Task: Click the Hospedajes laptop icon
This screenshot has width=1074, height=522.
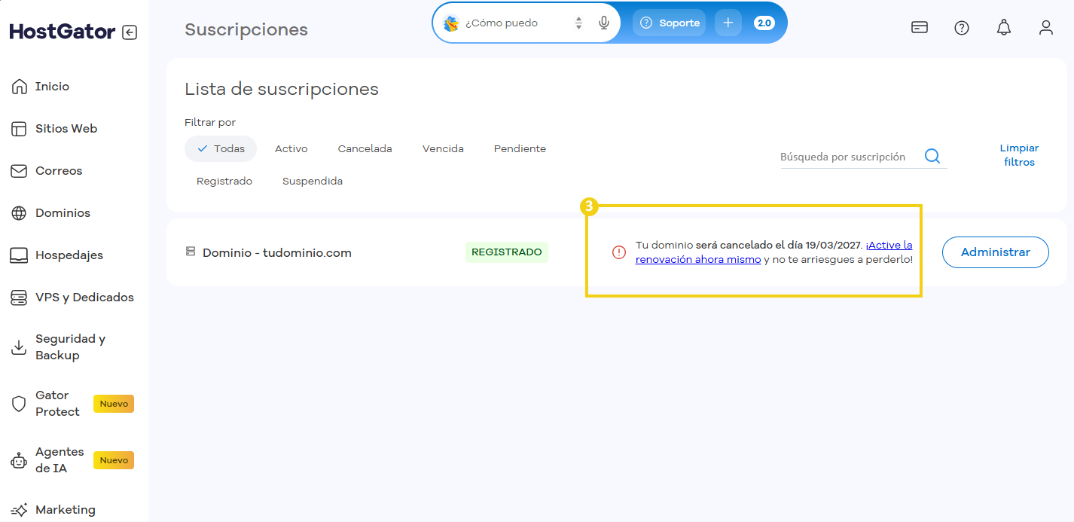Action: coord(19,255)
